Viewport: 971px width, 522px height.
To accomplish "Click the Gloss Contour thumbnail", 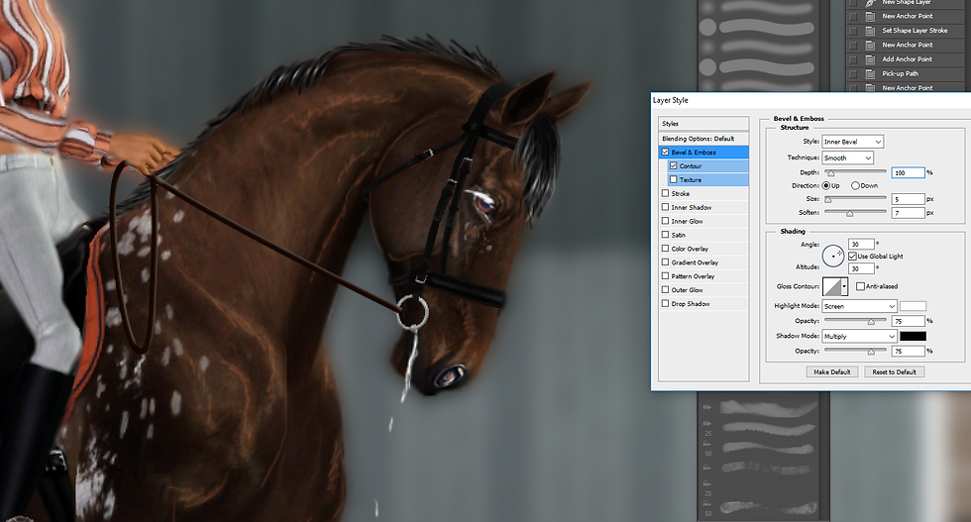I will pyautogui.click(x=831, y=286).
